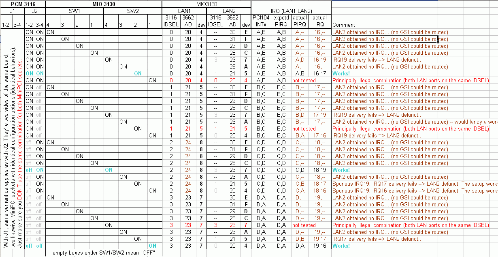The height and width of the screenshot is (257, 498).
Task: Select the 'not tested' cell in the B,C row
Action: [304, 128]
